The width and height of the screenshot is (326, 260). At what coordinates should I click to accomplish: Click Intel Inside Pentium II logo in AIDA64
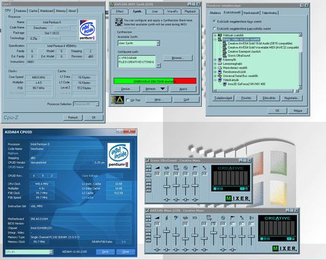coord(119,155)
